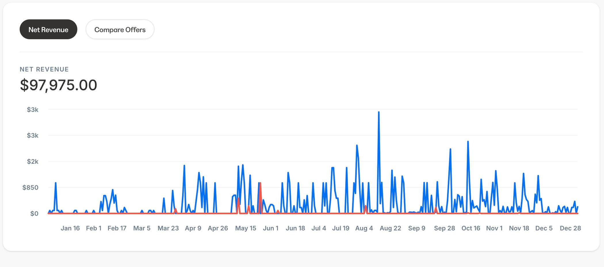The height and width of the screenshot is (267, 604).
Task: Click the $2k y-axis label
Action: [33, 162]
